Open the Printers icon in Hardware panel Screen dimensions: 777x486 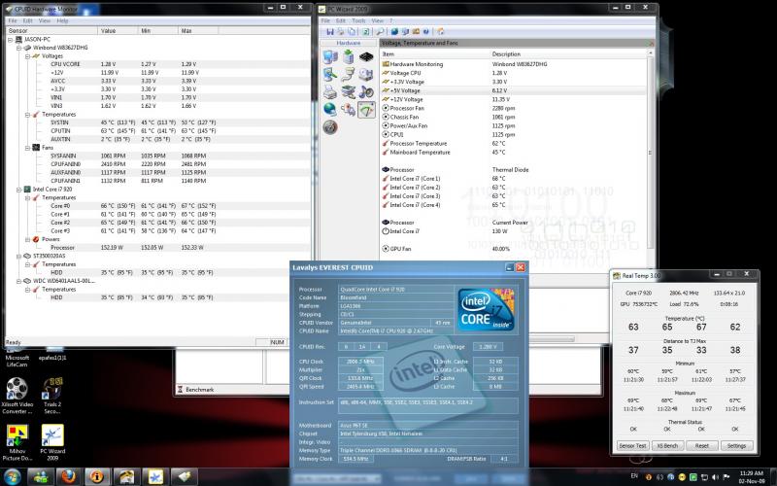(x=330, y=91)
